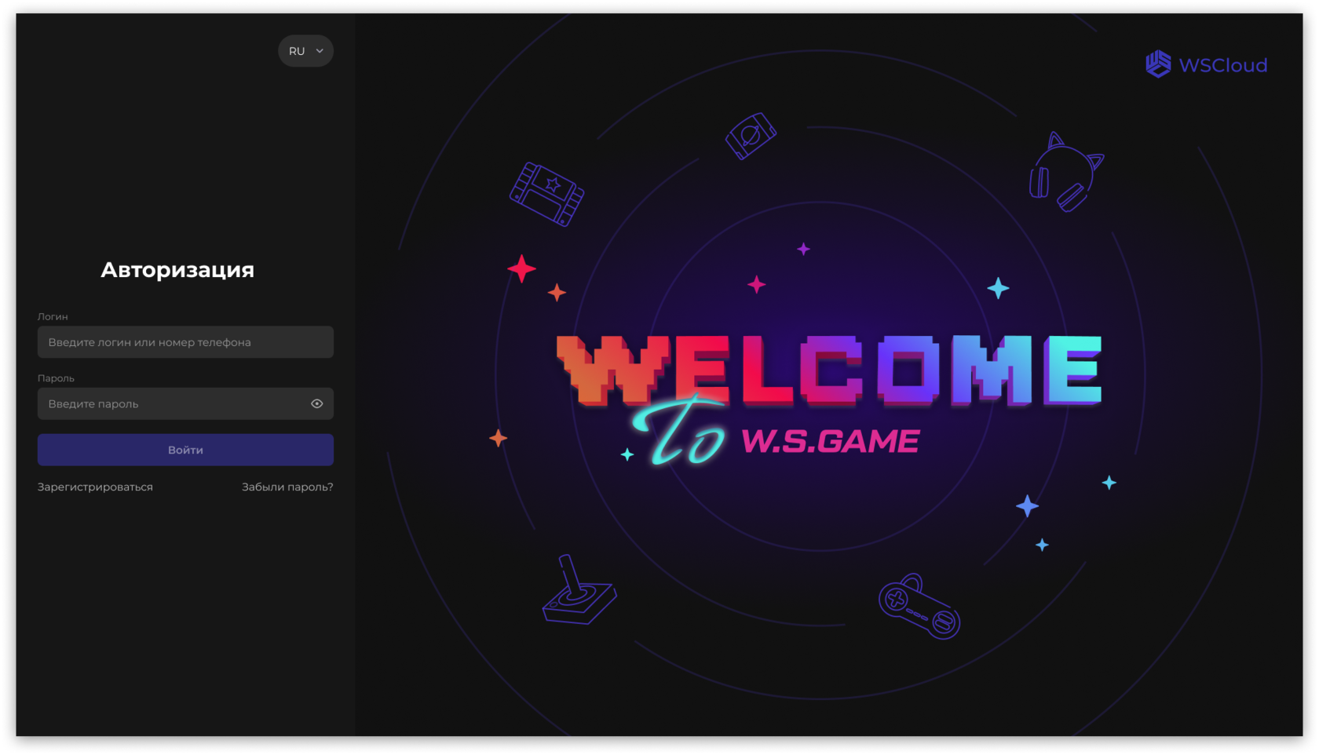The image size is (1319, 755).
Task: Click the game cartridge with star illustration
Action: click(546, 194)
